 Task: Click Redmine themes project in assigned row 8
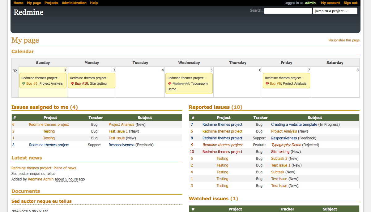pos(49,145)
